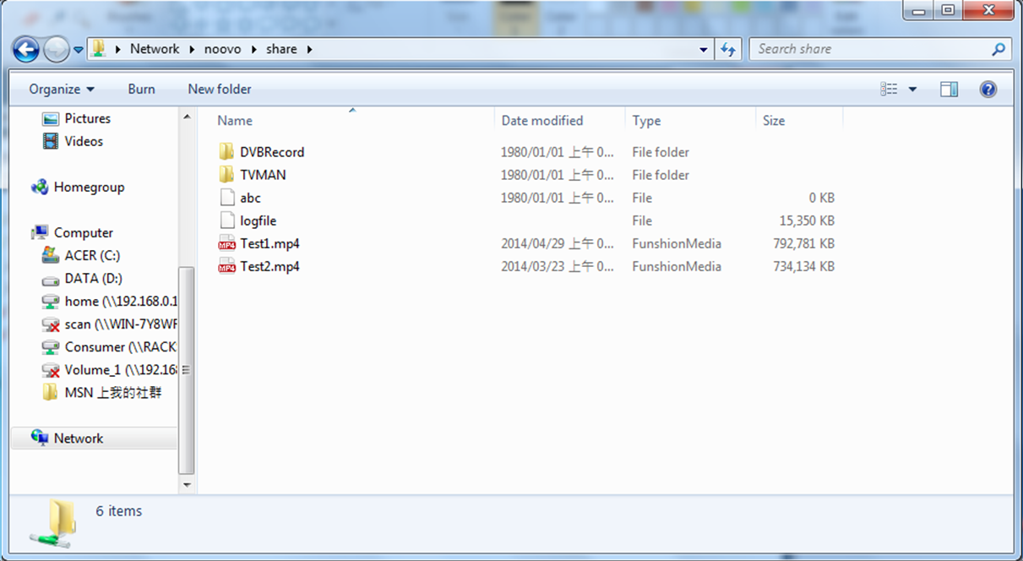Open recent pages dropdown arrow
This screenshot has height=561, width=1023.
pos(79,50)
